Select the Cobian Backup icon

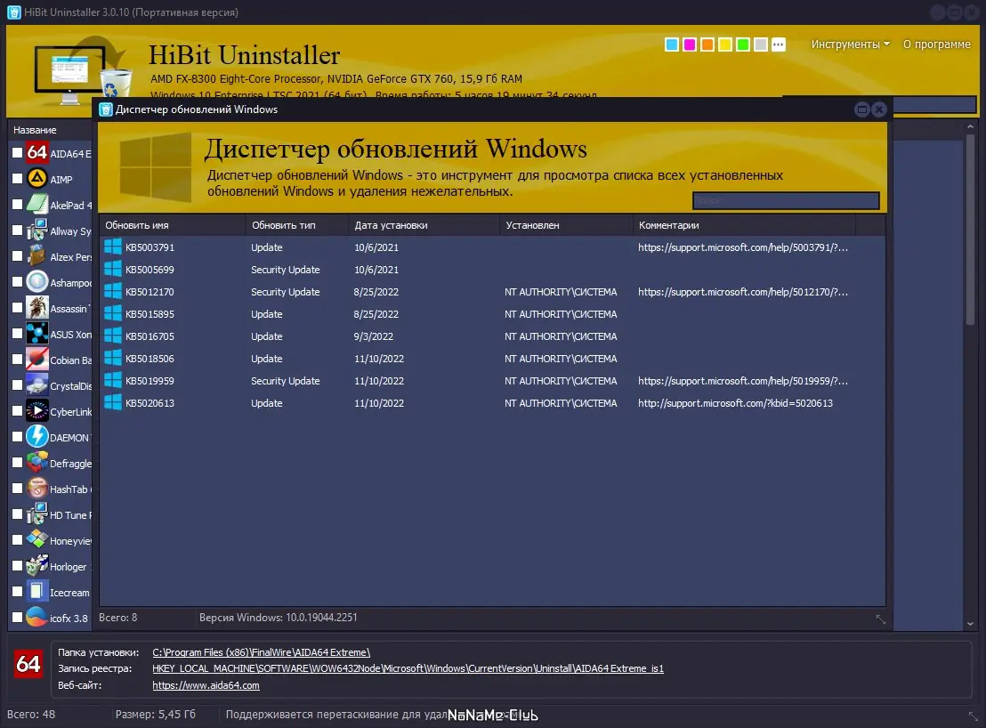(x=37, y=359)
